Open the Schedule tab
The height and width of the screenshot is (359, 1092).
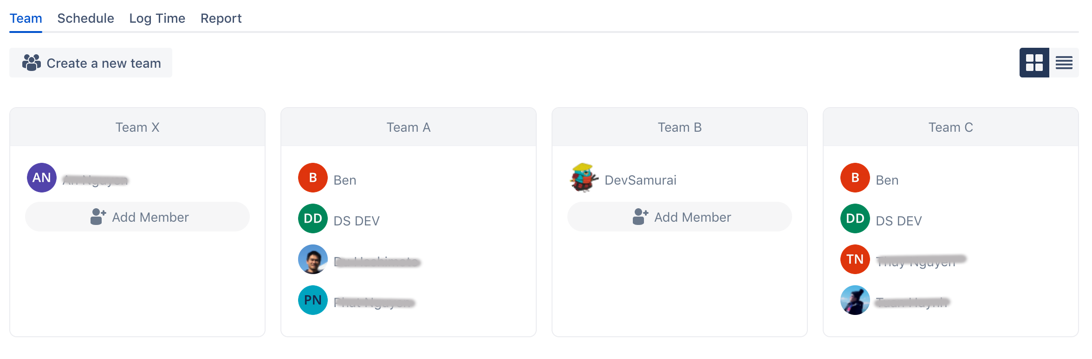pos(85,19)
